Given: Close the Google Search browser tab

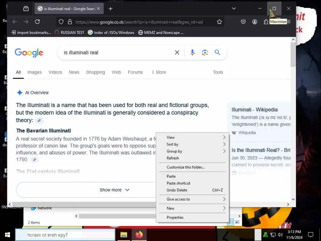Looking at the screenshot, I should [x=98, y=8].
